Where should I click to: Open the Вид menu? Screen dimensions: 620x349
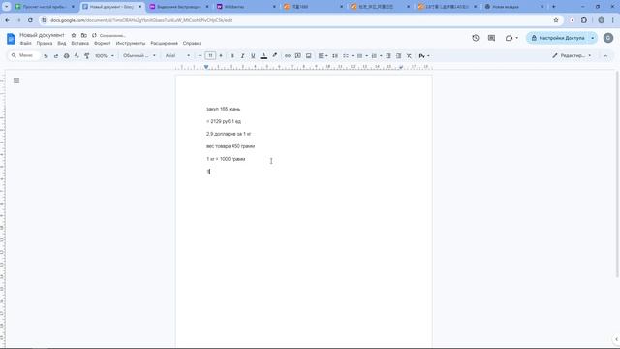click(x=62, y=43)
